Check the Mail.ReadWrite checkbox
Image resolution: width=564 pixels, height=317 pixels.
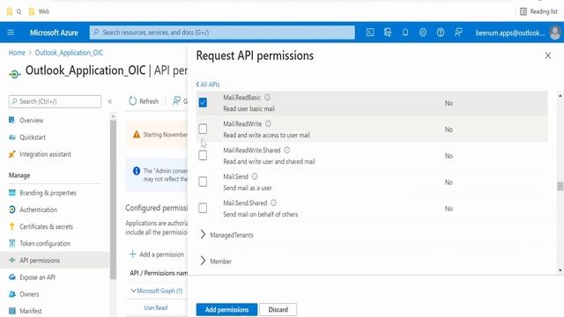click(203, 129)
